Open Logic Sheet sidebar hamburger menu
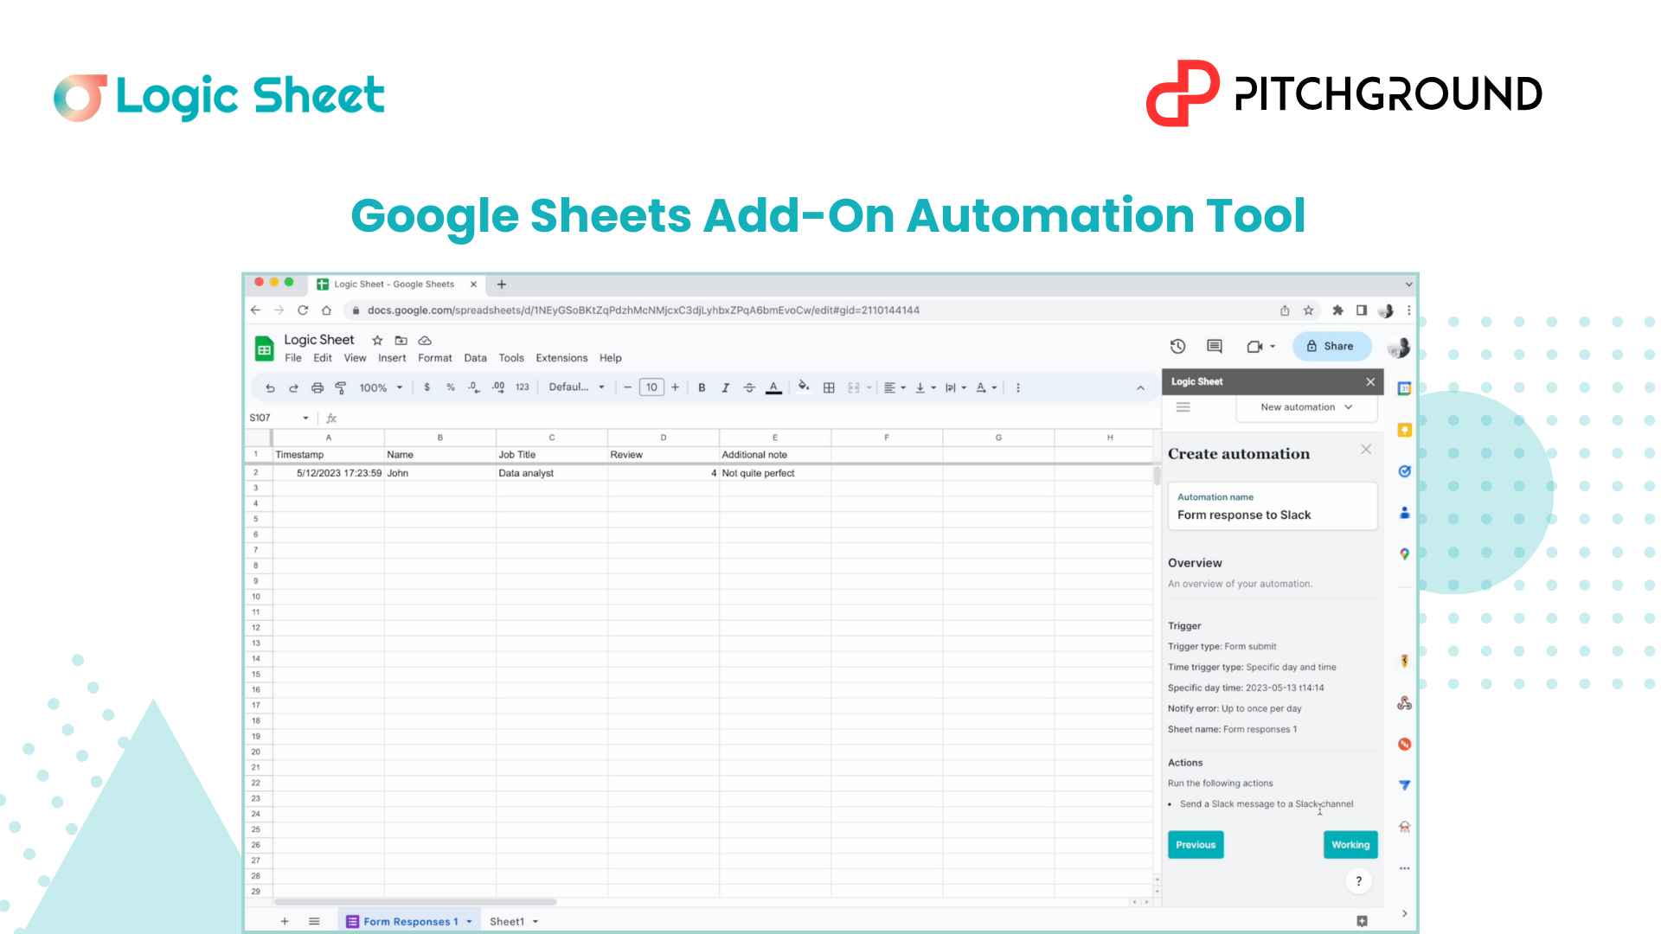1661x934 pixels. (1183, 407)
